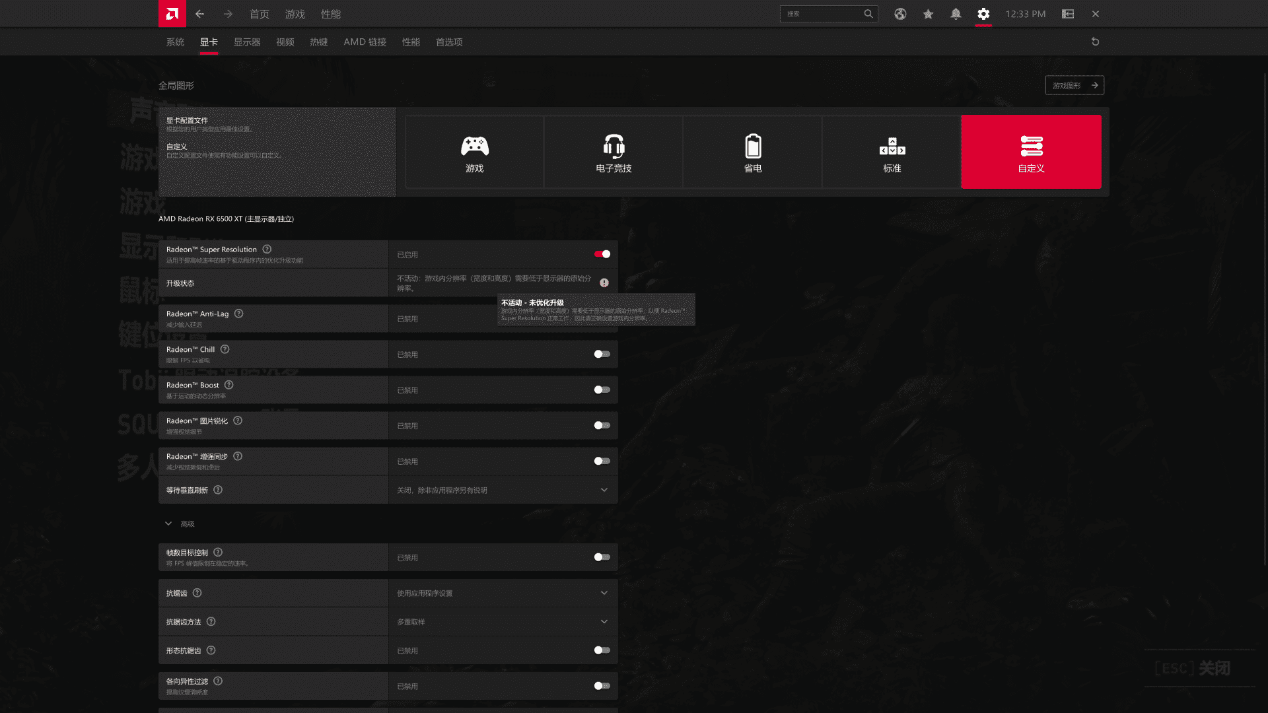Open help for Radeon 增强同步
1268x713 pixels.
click(x=238, y=456)
